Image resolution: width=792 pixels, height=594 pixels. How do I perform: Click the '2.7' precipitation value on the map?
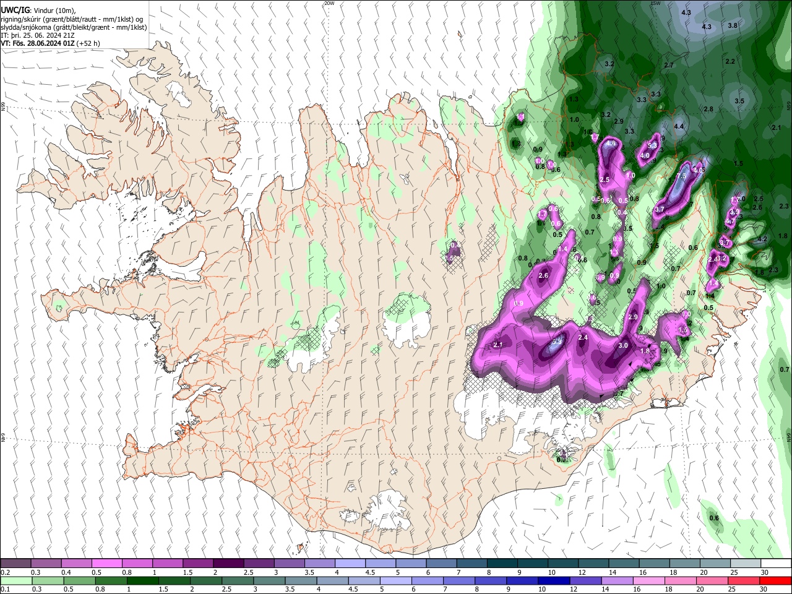click(669, 65)
